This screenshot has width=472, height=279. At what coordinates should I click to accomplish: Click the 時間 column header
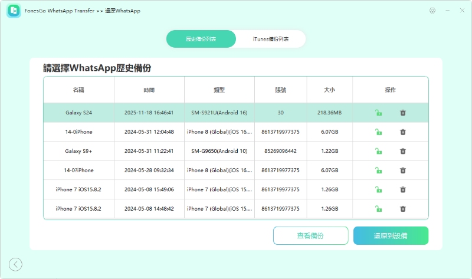pyautogui.click(x=149, y=90)
